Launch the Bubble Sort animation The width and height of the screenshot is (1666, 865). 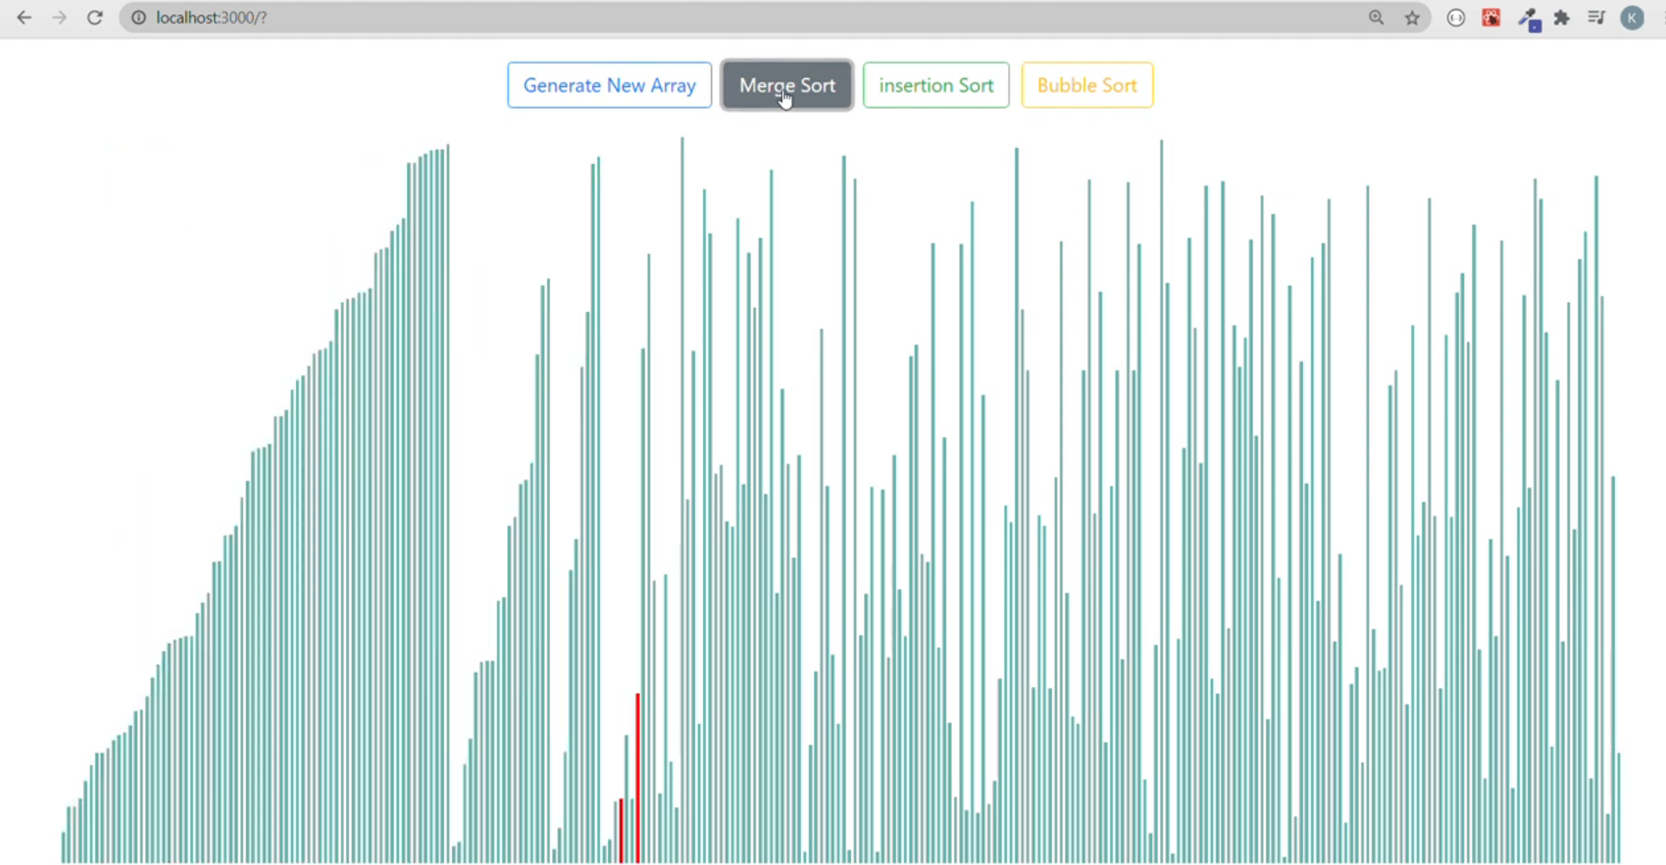coord(1086,85)
